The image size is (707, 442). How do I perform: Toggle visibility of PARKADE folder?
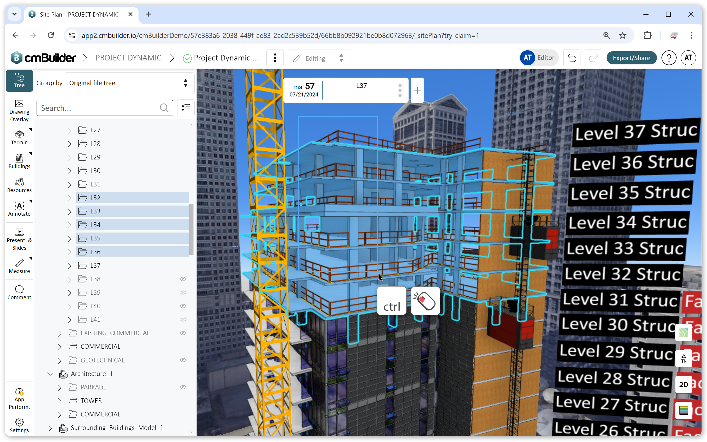183,387
